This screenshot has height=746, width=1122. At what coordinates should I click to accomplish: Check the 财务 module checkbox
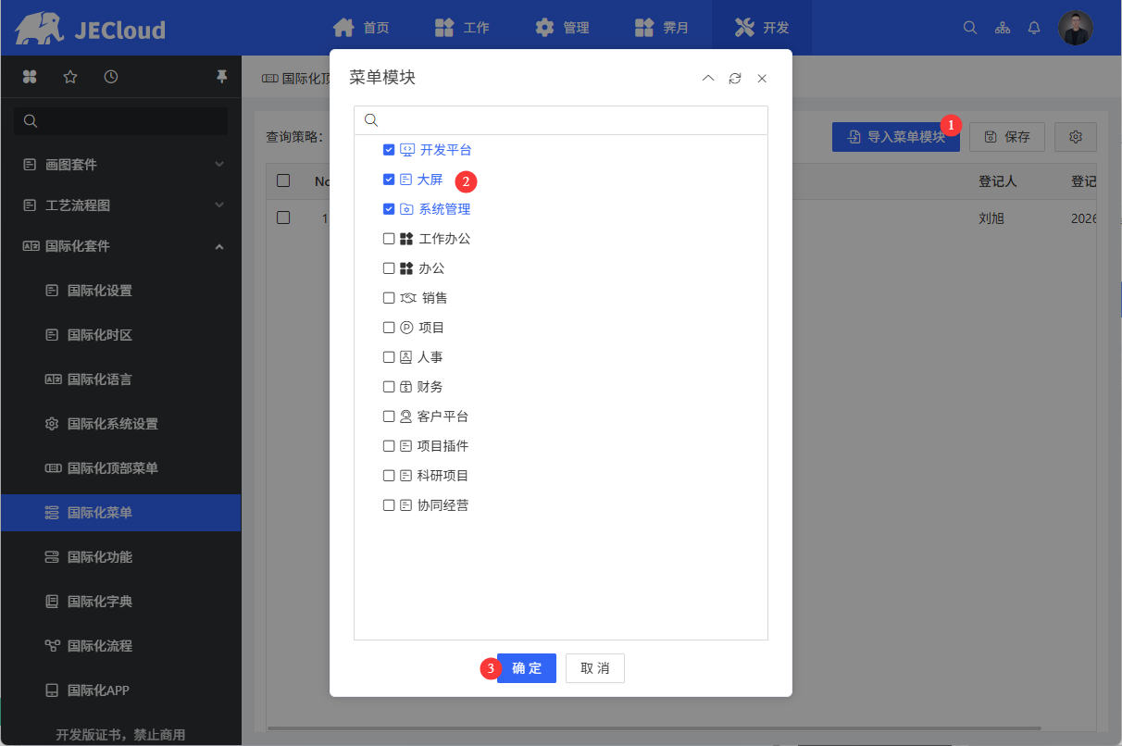click(x=389, y=387)
